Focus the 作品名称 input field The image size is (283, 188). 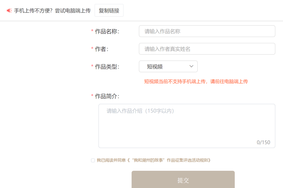(x=207, y=31)
